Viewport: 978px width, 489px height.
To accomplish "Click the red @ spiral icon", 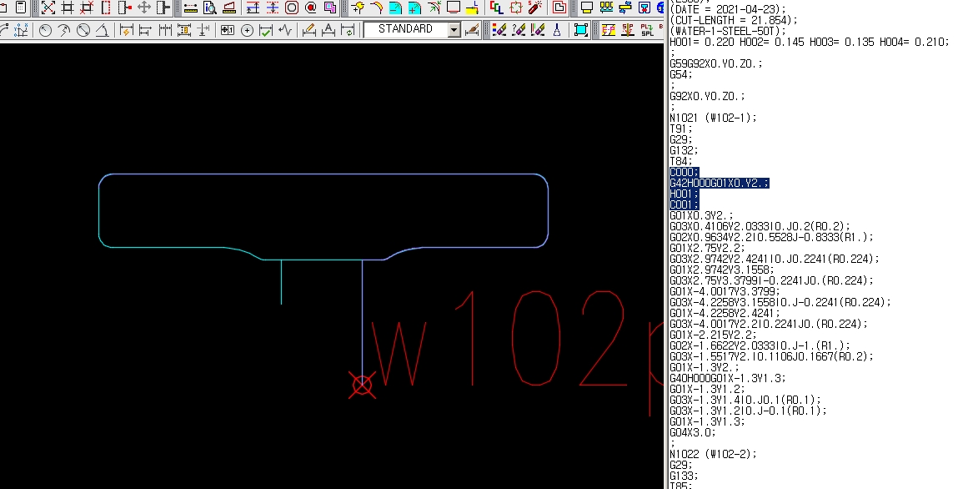I will click(x=311, y=8).
